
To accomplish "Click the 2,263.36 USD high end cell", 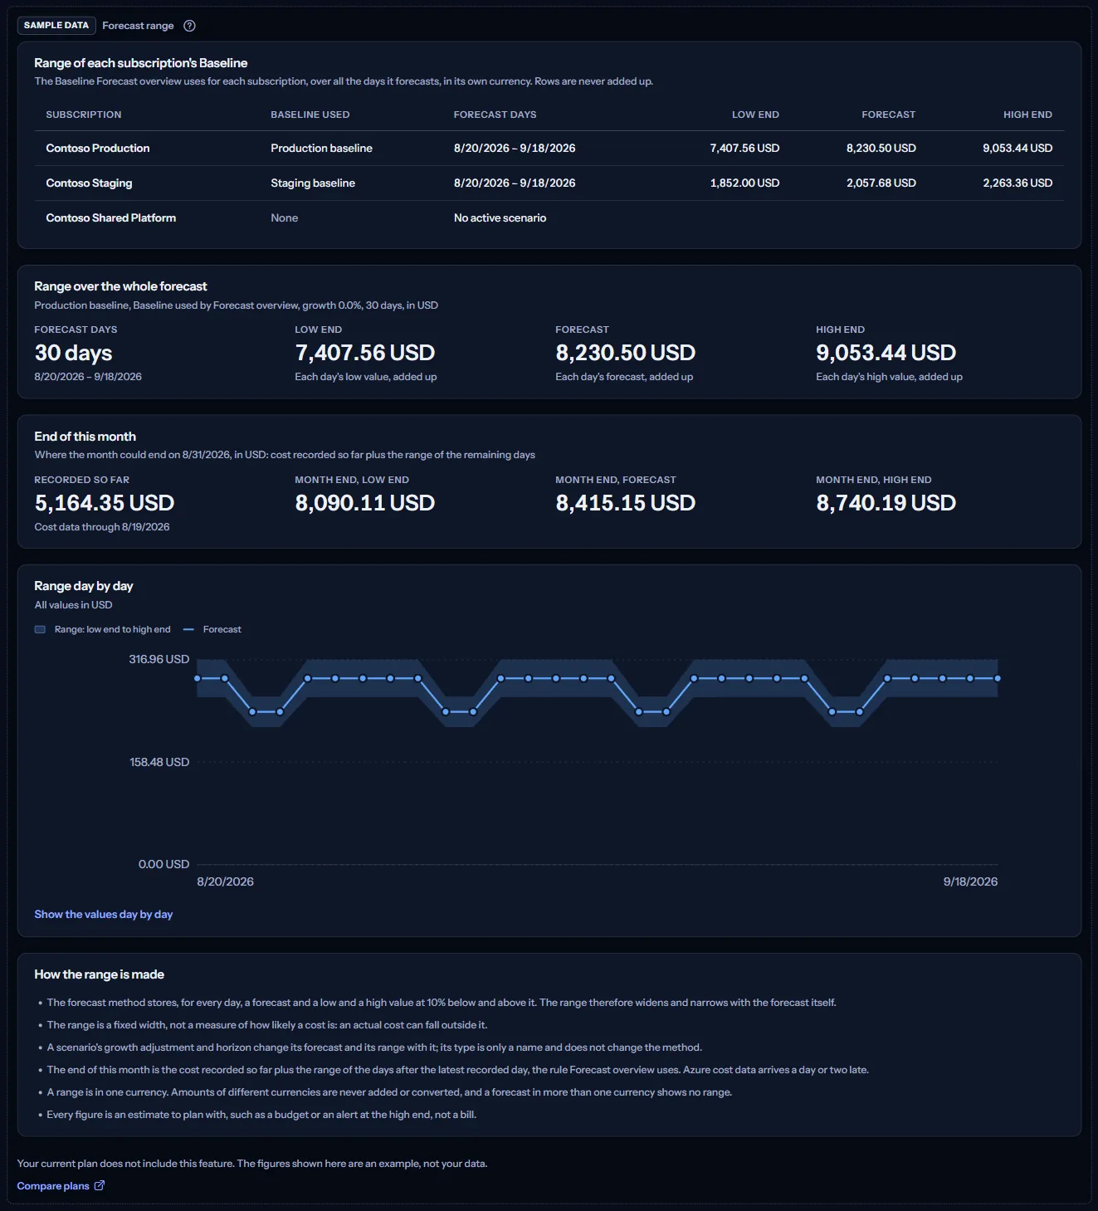I will coord(1017,183).
